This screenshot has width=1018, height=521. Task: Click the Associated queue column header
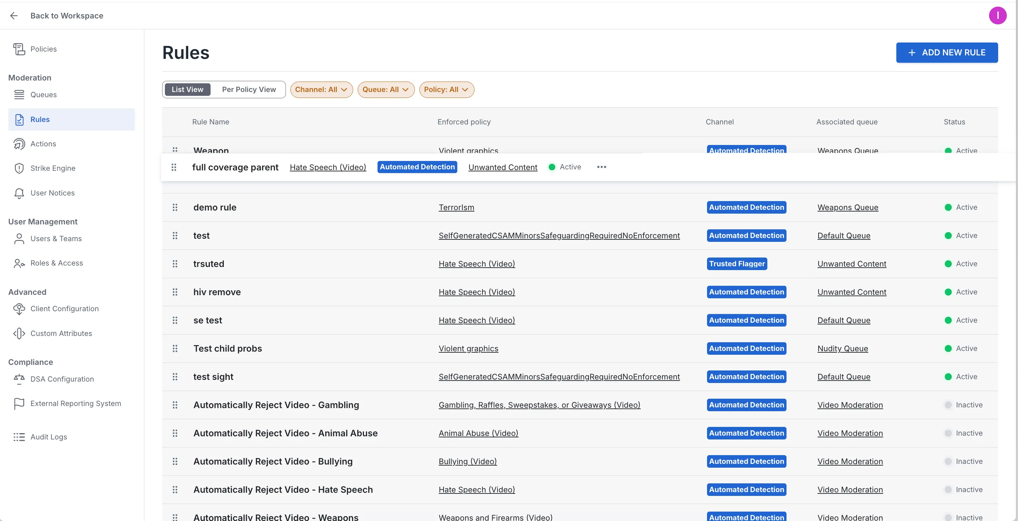coord(847,122)
